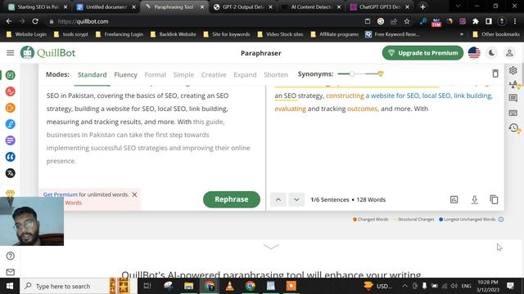Screen dimensions: 524x294
Task: Go to previous sentence with up arrow
Action: (x=278, y=199)
